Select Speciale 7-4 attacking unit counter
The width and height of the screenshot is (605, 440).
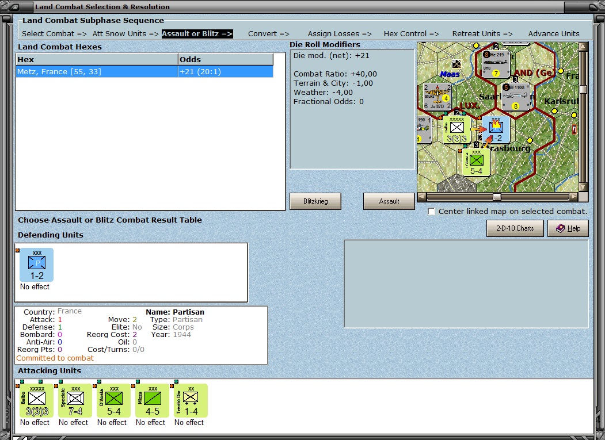coord(75,400)
